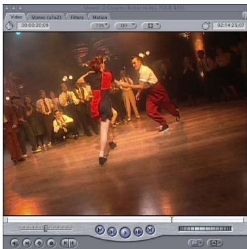Click the Play Around Current Frame button

pos(138,231)
